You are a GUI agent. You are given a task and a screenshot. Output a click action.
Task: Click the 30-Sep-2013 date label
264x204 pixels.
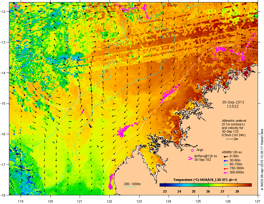point(233,102)
